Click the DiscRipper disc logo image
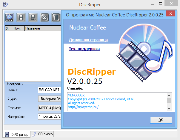This screenshot has width=180, height=140. click(x=145, y=53)
